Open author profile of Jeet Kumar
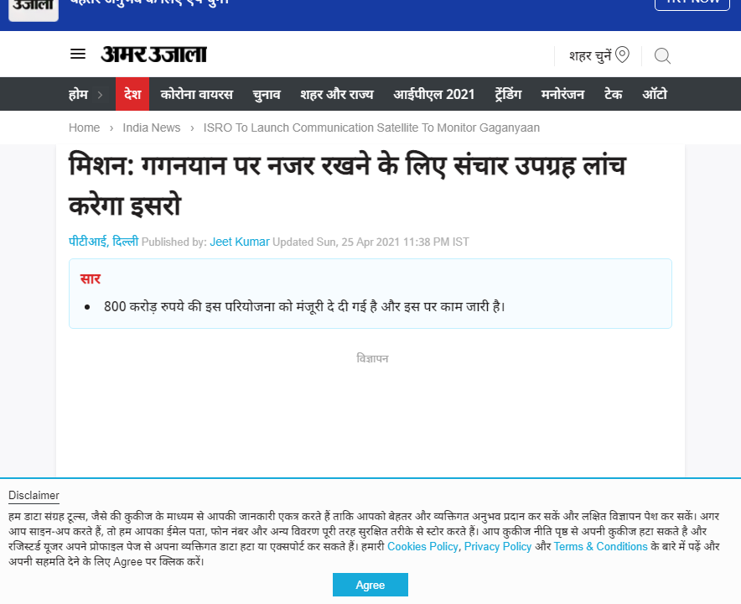The image size is (741, 604). (240, 242)
